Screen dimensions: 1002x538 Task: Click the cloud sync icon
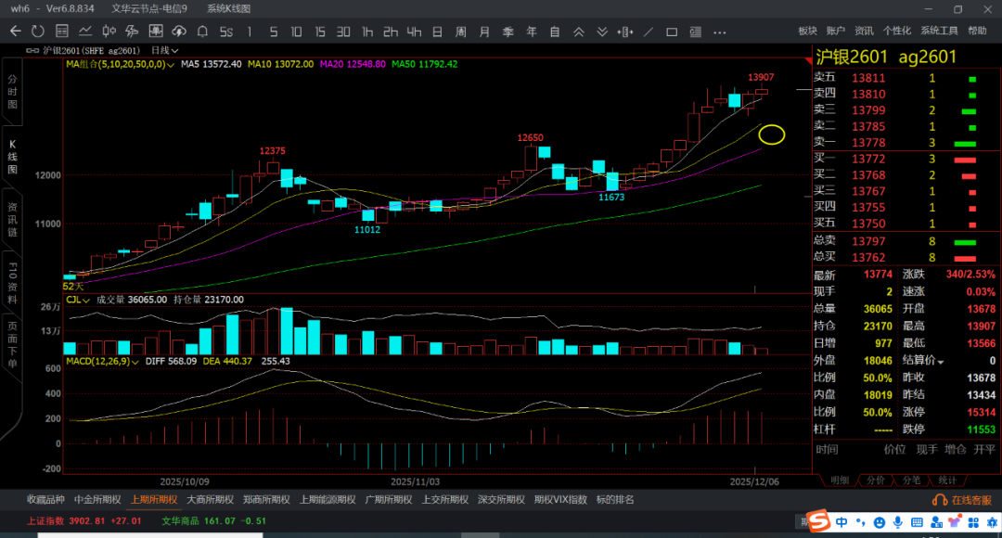(179, 32)
